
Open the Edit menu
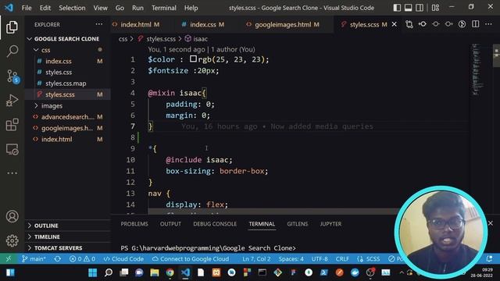(x=45, y=8)
